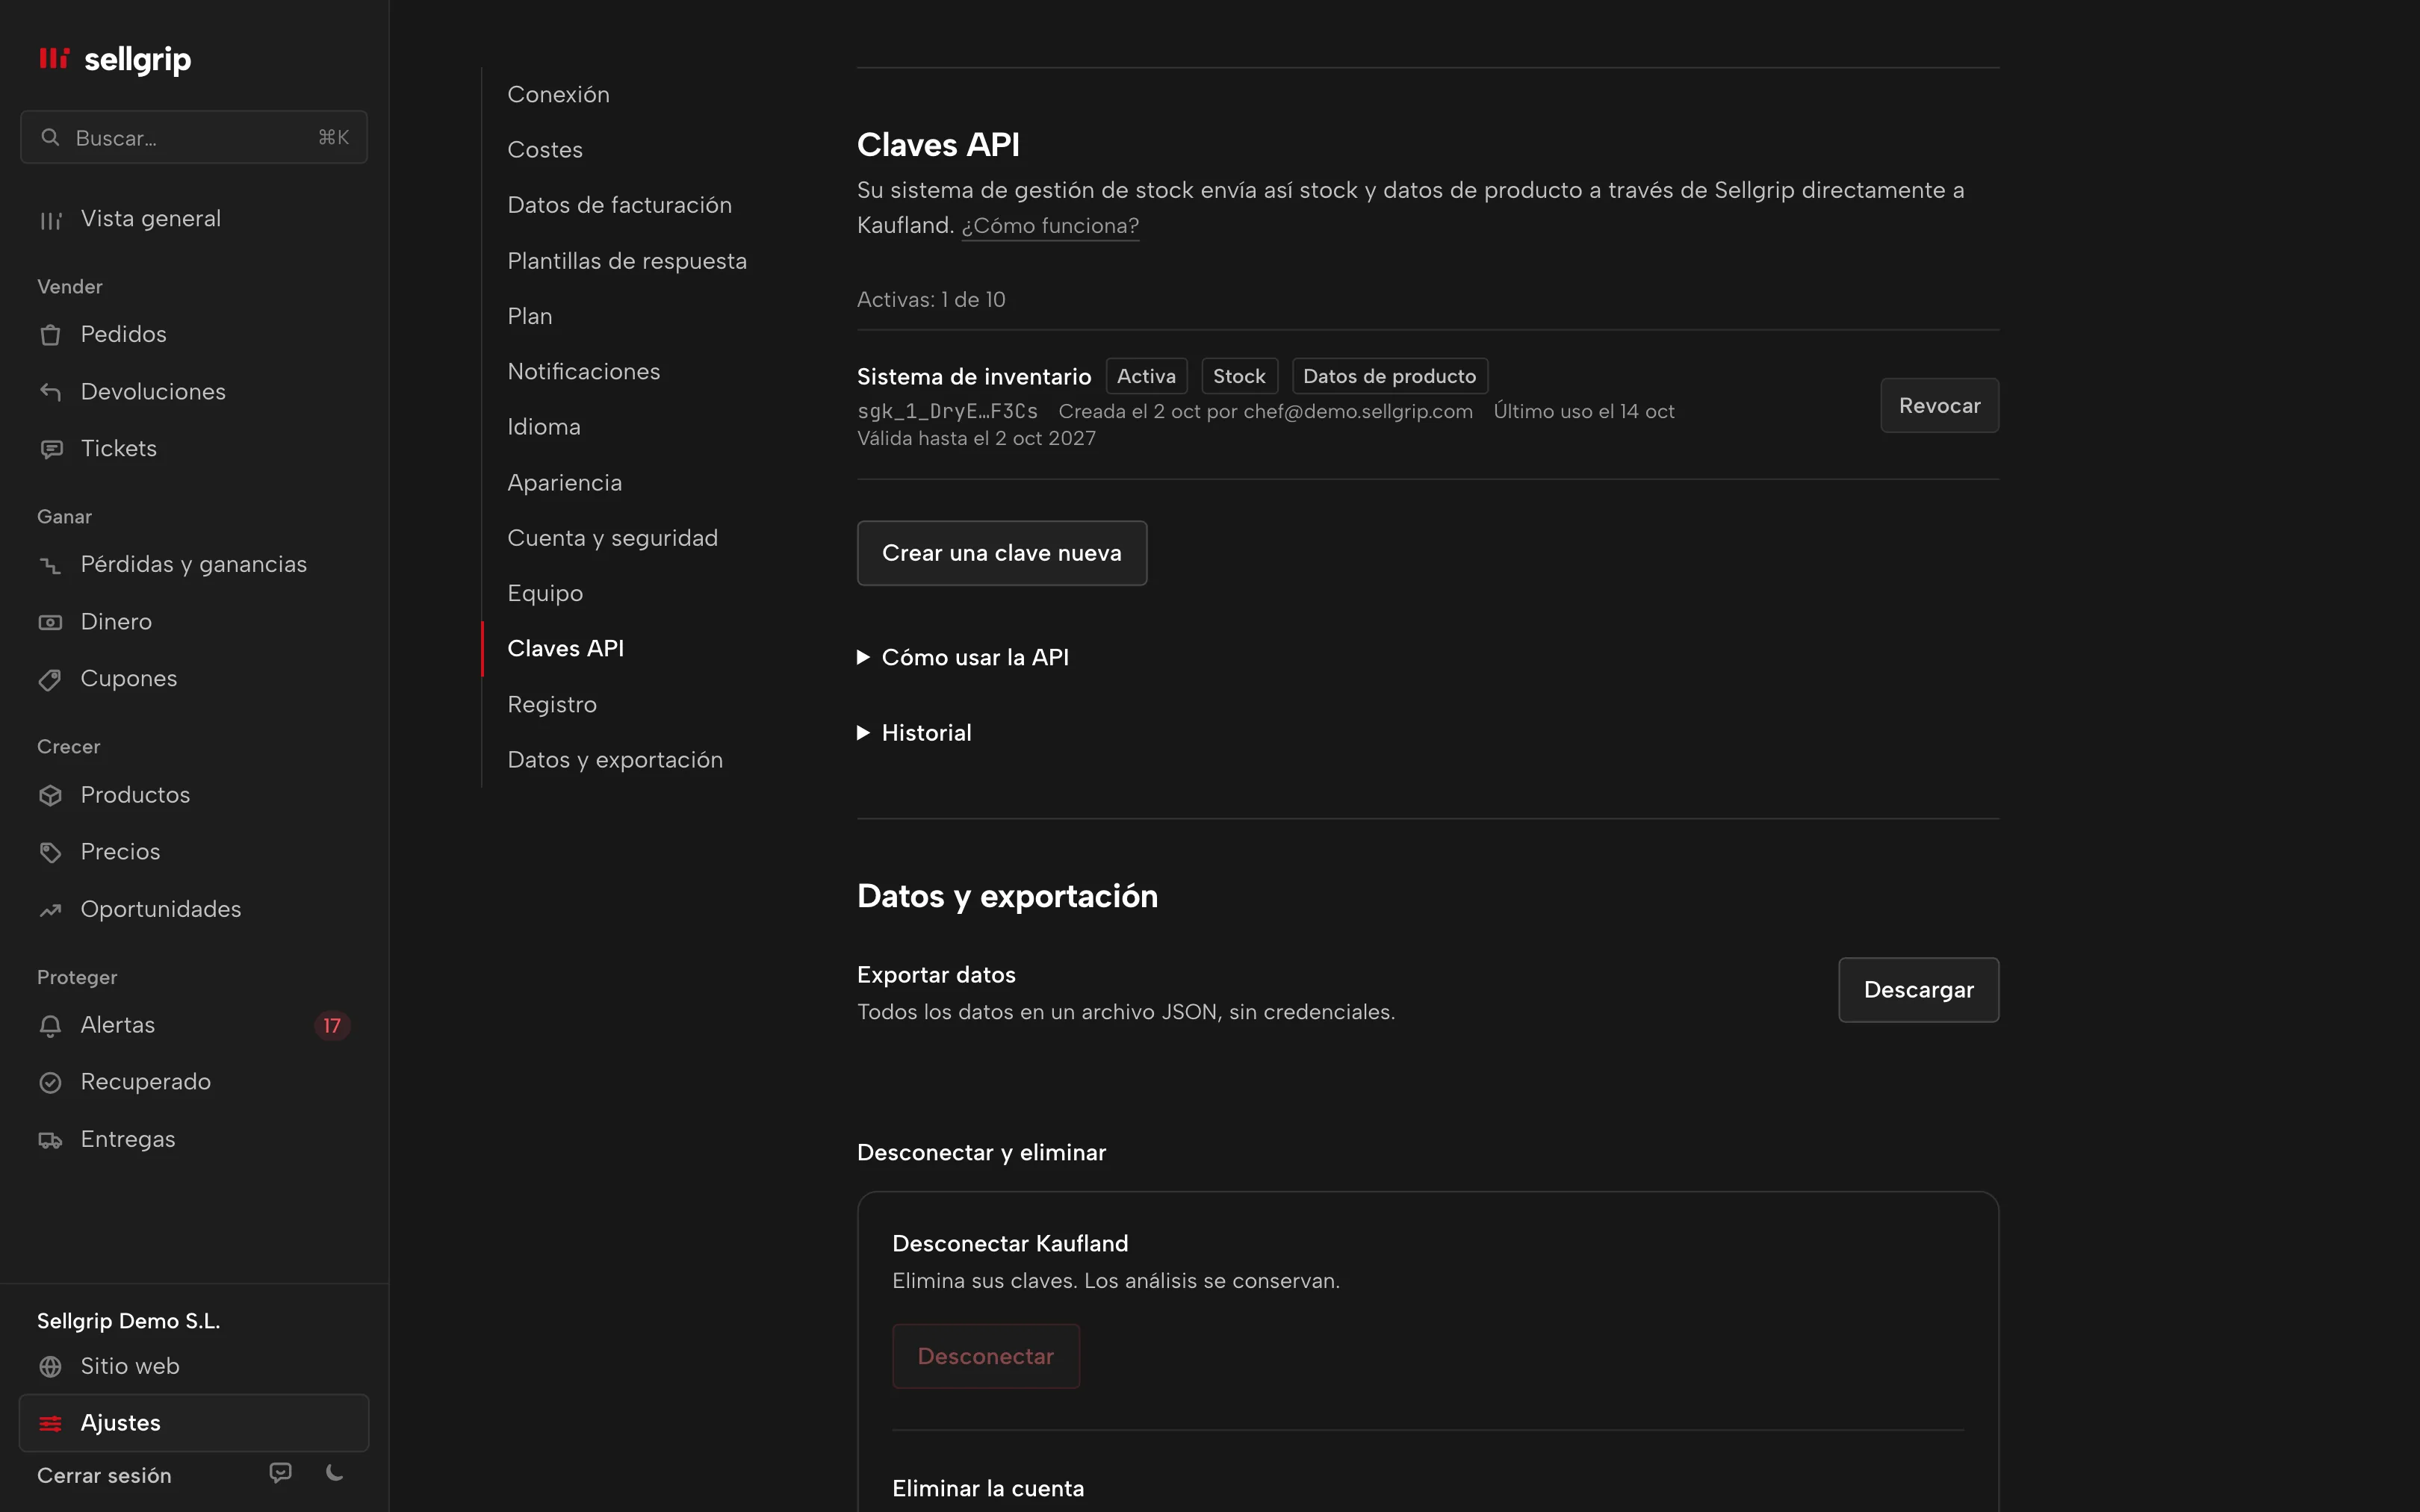Click the Devoluciones return arrow icon
This screenshot has height=1512, width=2420.
[50, 392]
